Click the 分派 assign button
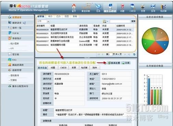Viewport: 173px width, 126px height. click(126, 63)
